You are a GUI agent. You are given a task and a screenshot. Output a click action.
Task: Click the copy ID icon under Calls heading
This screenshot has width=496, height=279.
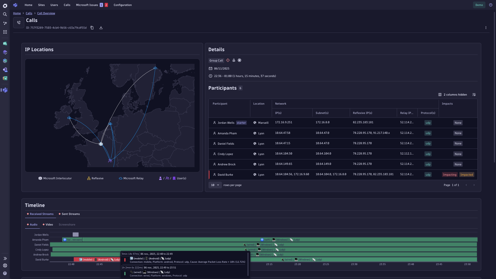click(x=92, y=28)
